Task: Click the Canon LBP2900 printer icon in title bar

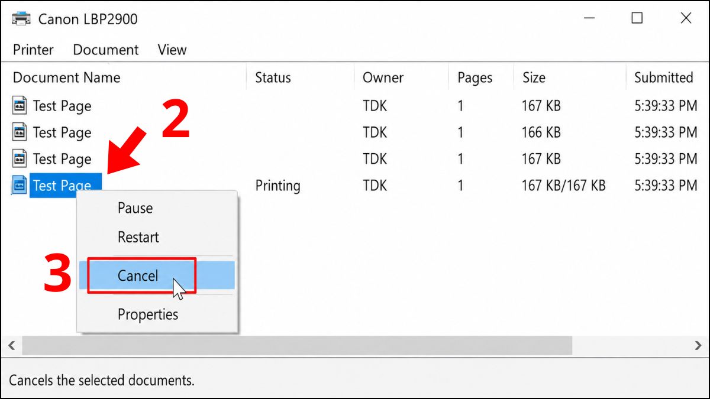Action: [x=21, y=18]
